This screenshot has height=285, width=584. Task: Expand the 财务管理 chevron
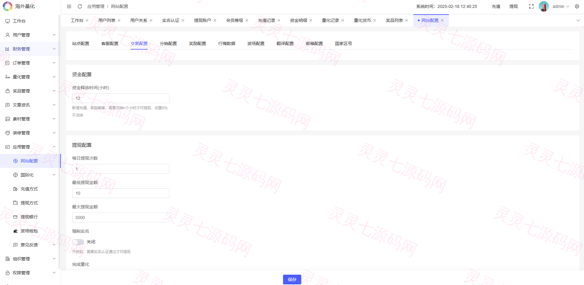click(x=54, y=49)
